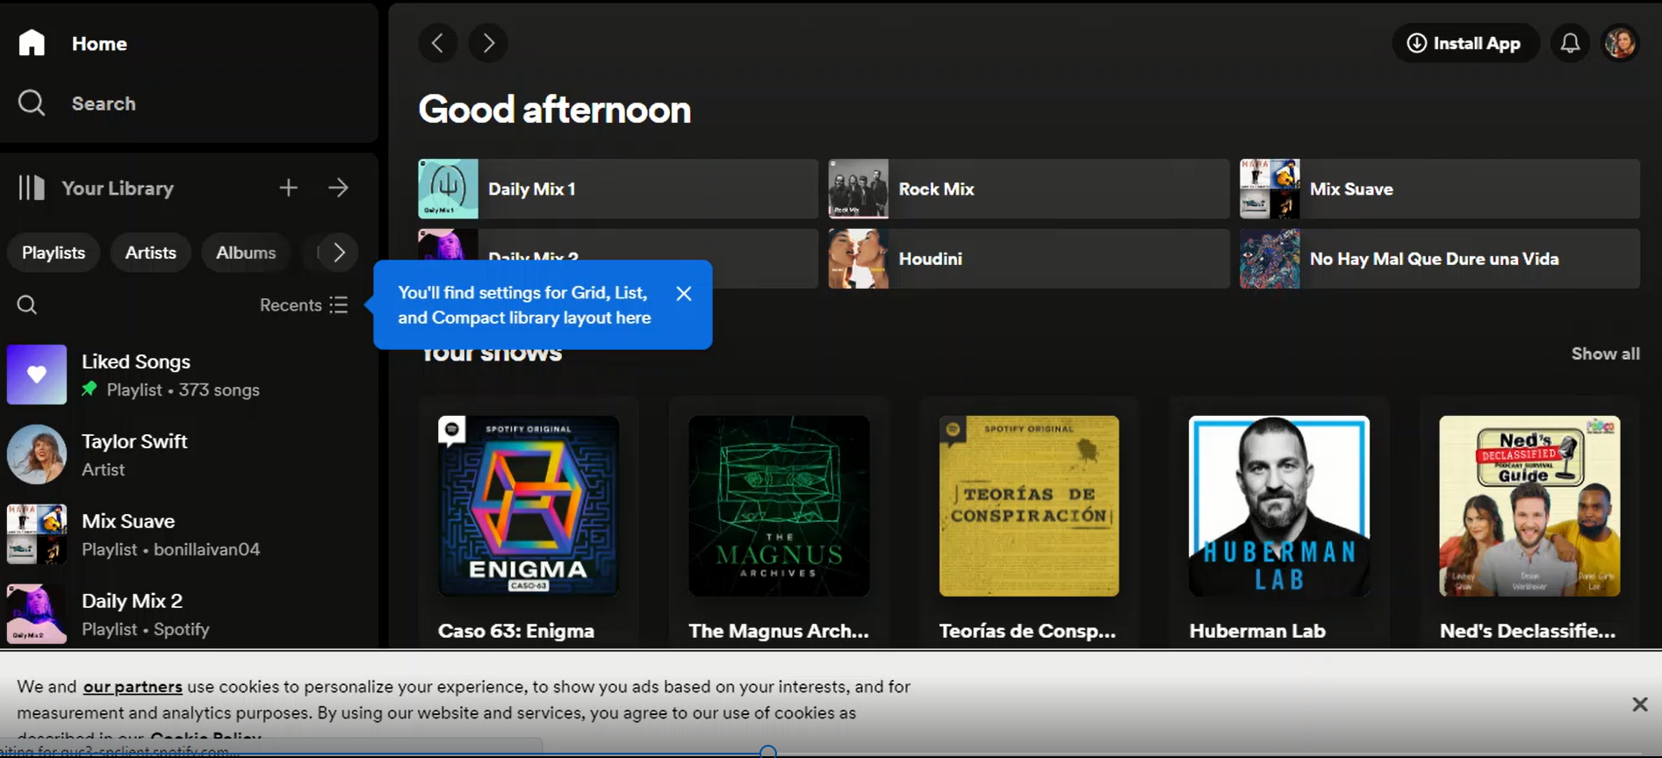Open the Home icon in sidebar
Screen dimensions: 1662x758
coord(32,43)
